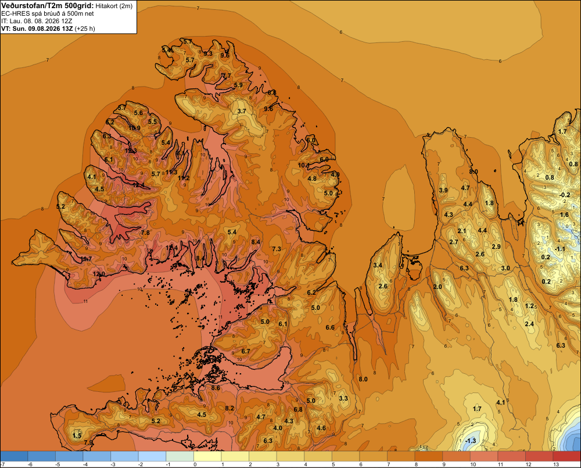The width and height of the screenshot is (581, 468).
Task: Click the 7.3 temperature value on the map
Action: [x=277, y=249]
